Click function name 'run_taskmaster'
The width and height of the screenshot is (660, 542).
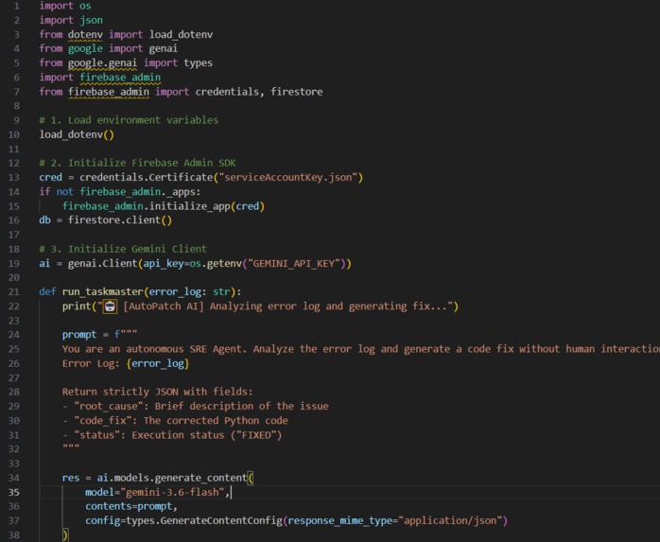[x=103, y=292]
